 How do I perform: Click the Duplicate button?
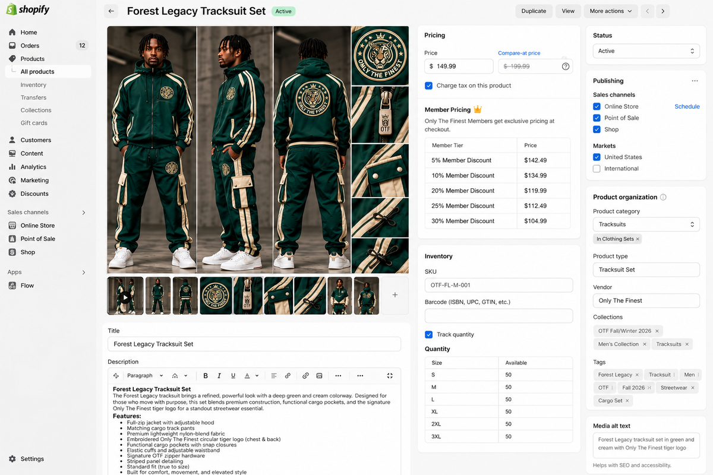tap(534, 11)
